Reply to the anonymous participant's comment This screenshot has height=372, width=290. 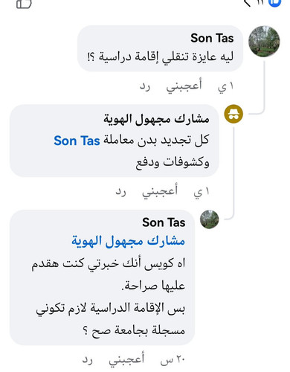pos(120,192)
